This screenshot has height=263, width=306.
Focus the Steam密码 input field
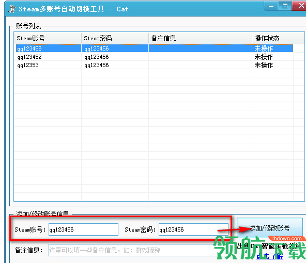click(x=193, y=229)
